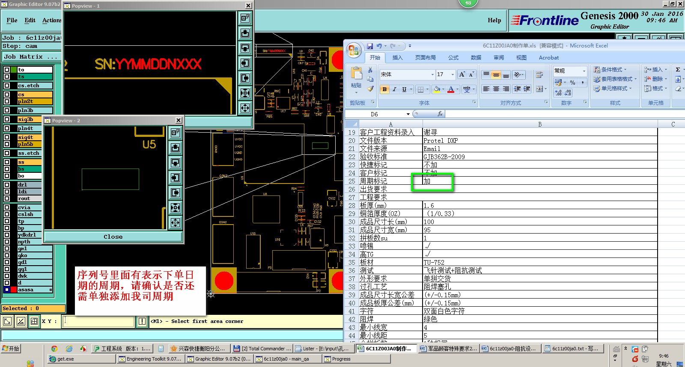
Task: Click the comma style button
Action: [x=582, y=83]
